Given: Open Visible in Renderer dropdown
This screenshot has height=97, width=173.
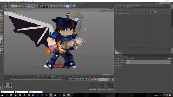Looking at the screenshot, I should pyautogui.click(x=148, y=62).
